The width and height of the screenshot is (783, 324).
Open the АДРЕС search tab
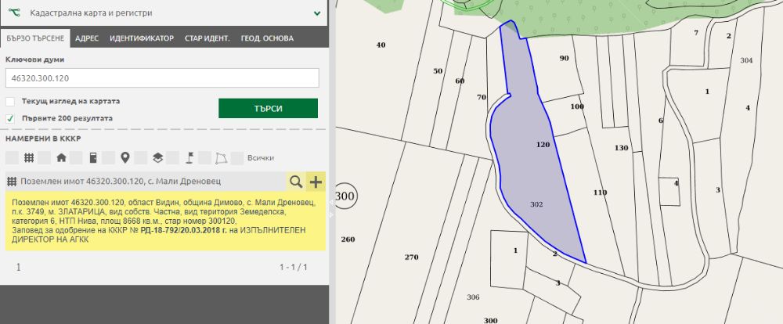87,38
